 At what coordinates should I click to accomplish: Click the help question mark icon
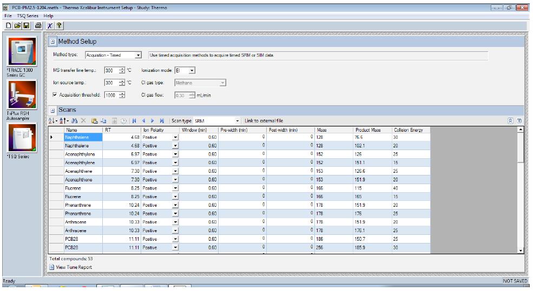pos(59,25)
